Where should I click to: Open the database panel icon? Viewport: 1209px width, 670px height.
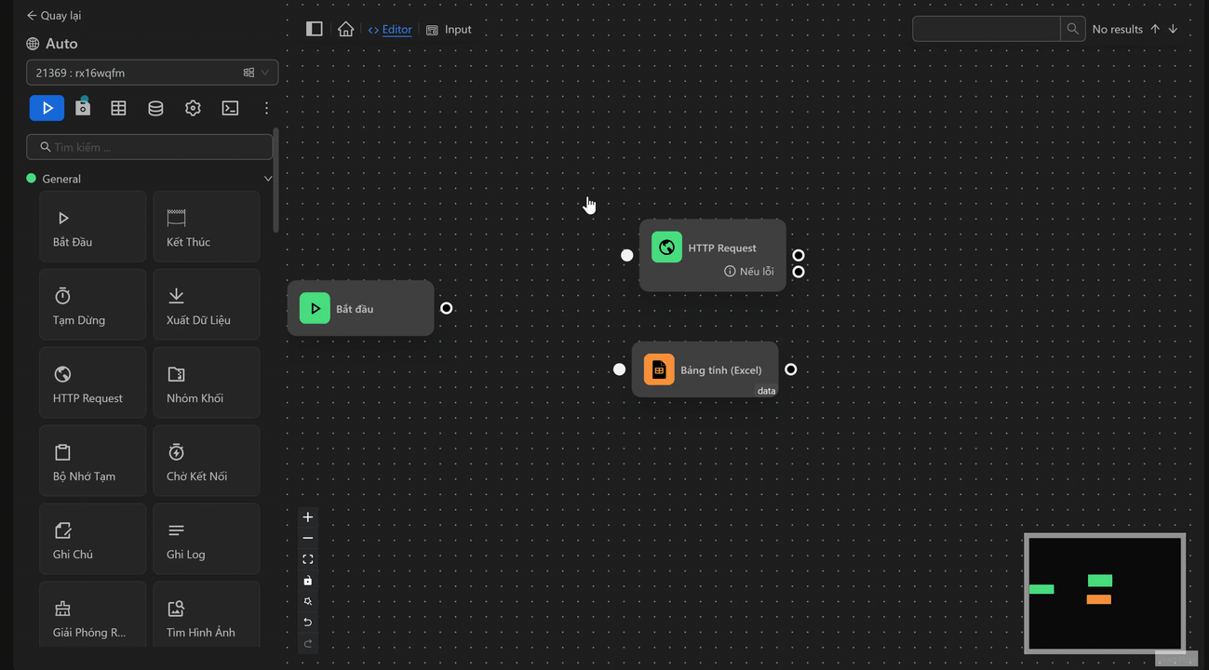tap(155, 108)
